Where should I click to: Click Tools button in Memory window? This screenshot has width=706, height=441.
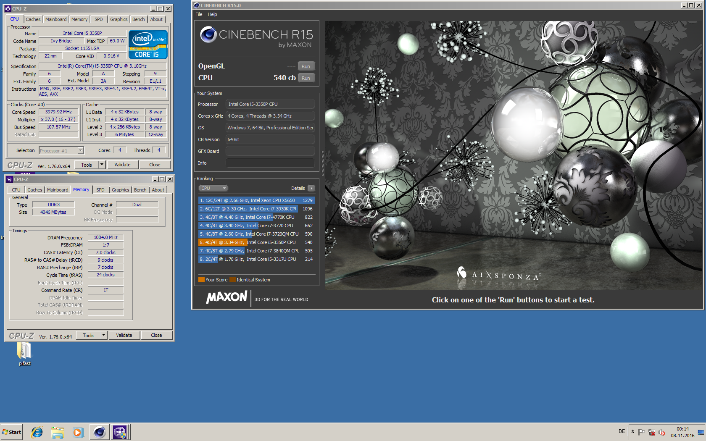(88, 335)
